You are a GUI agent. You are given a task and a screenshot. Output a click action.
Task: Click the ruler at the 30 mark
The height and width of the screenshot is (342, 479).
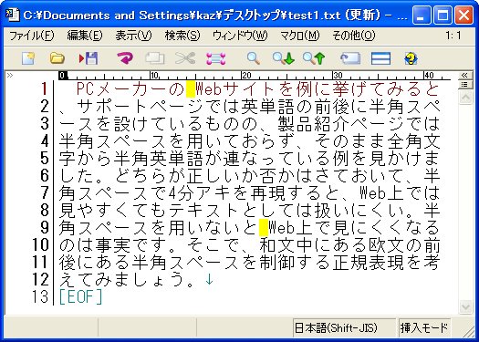click(338, 76)
